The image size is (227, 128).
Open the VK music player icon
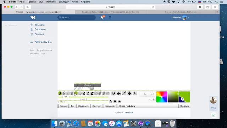(110, 17)
